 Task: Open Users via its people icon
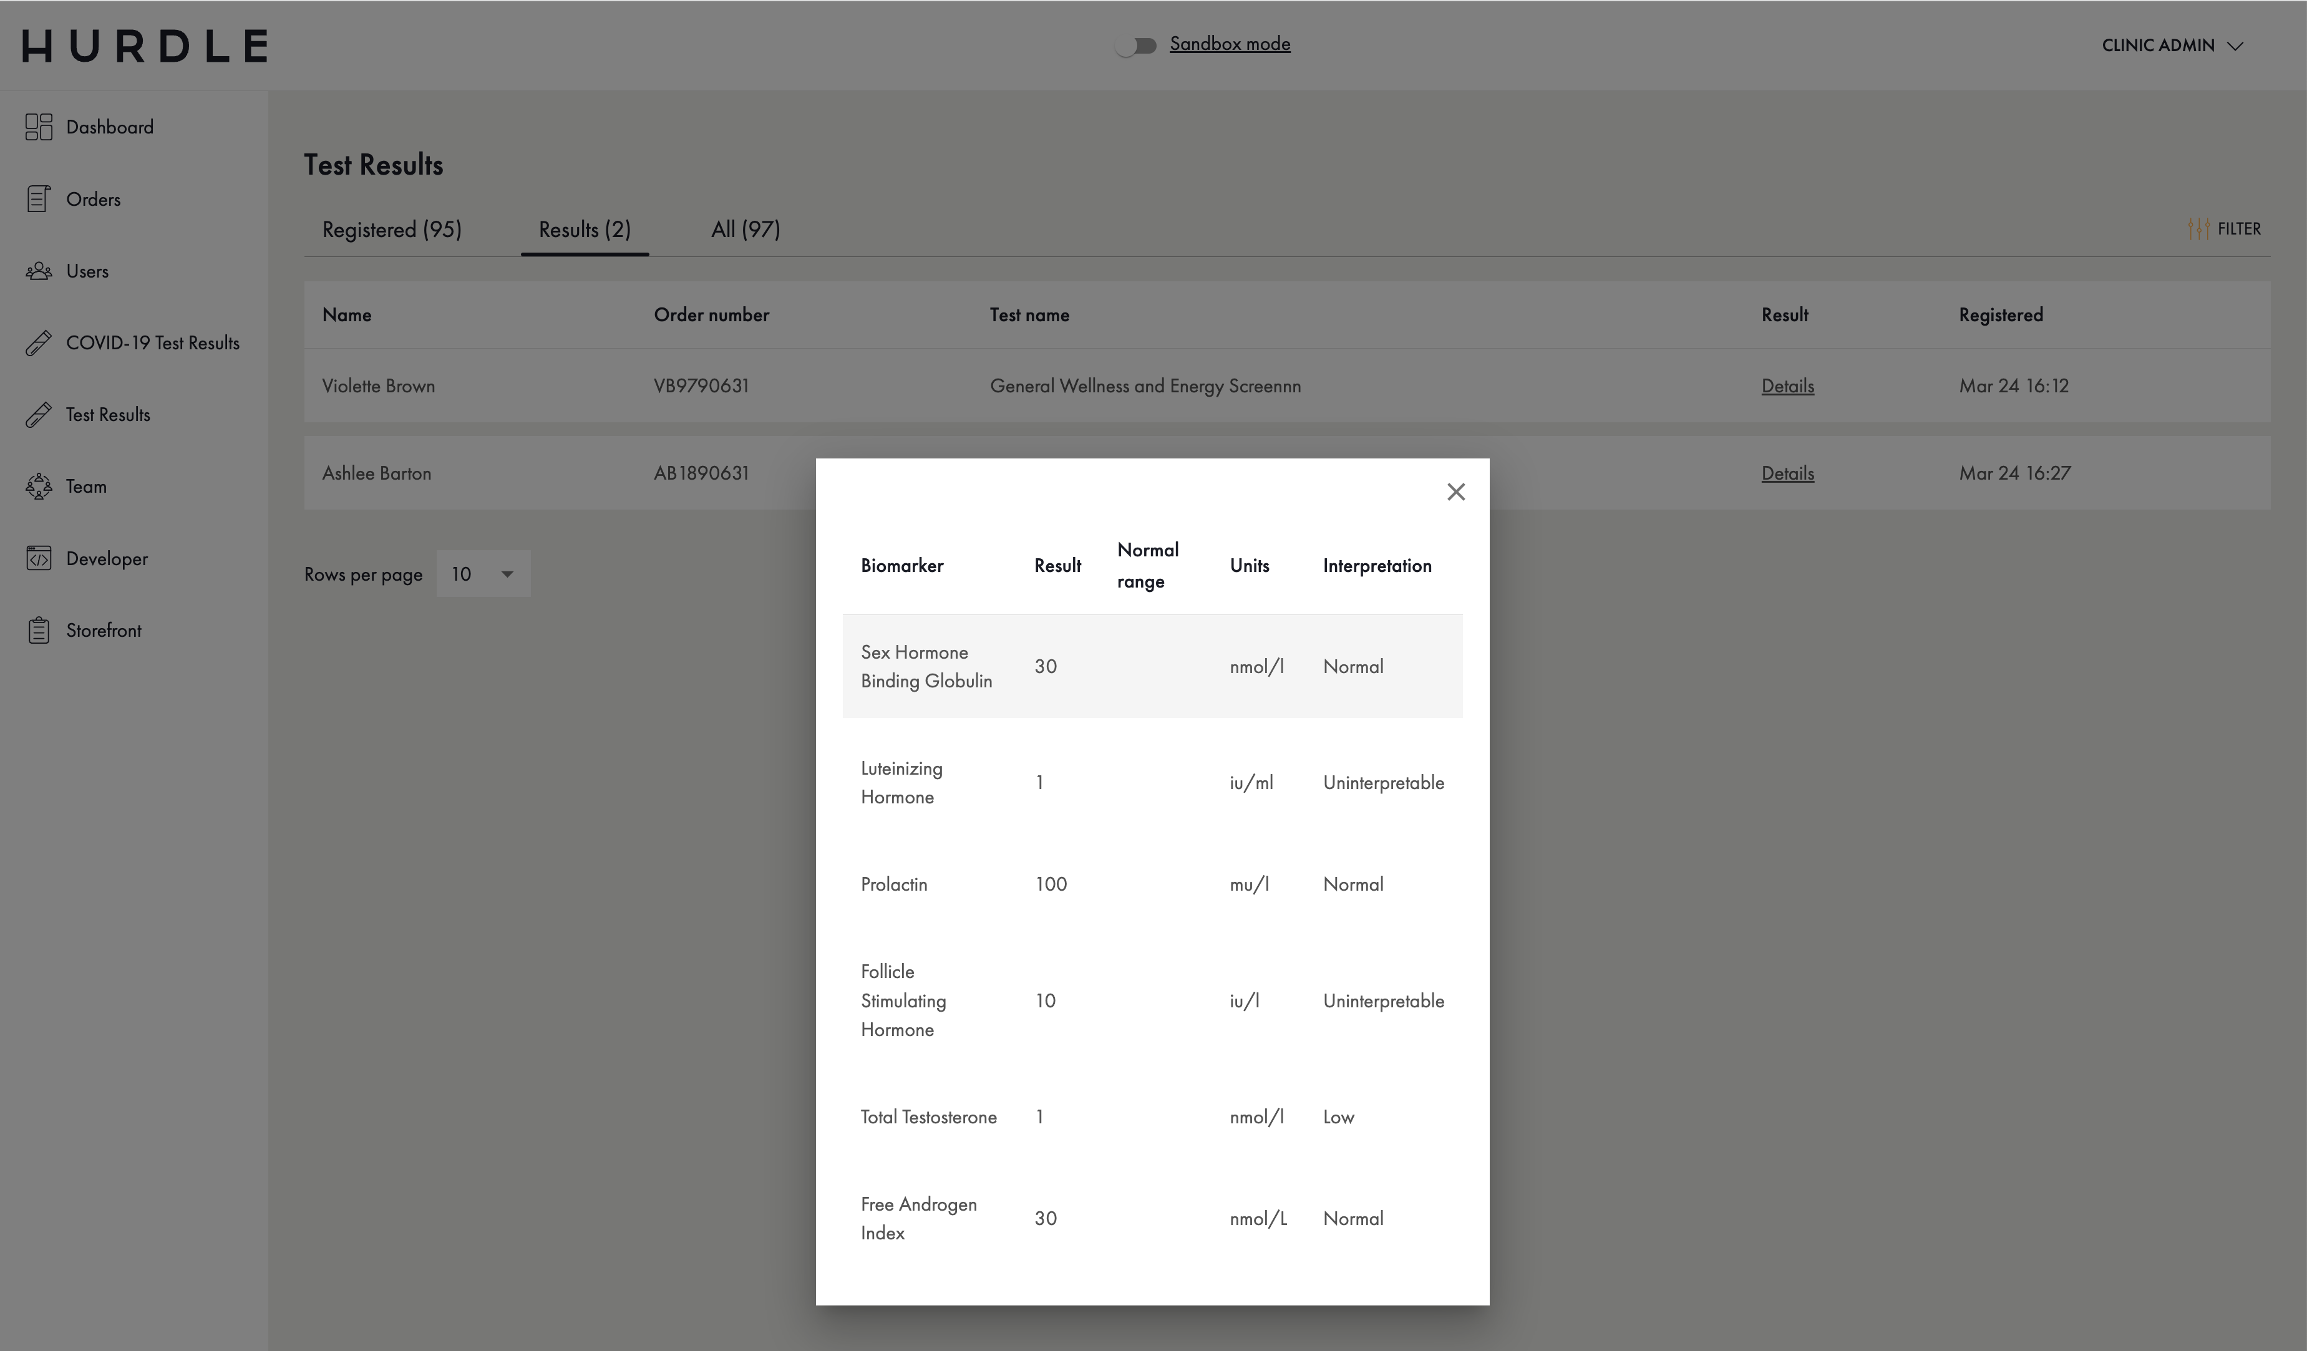click(x=39, y=271)
